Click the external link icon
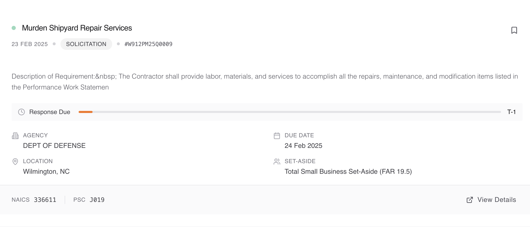This screenshot has width=530, height=227. pos(470,200)
